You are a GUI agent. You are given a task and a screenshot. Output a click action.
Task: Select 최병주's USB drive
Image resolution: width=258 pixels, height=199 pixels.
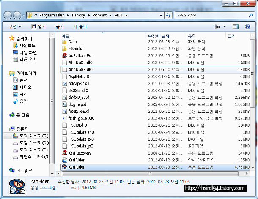click(31, 157)
